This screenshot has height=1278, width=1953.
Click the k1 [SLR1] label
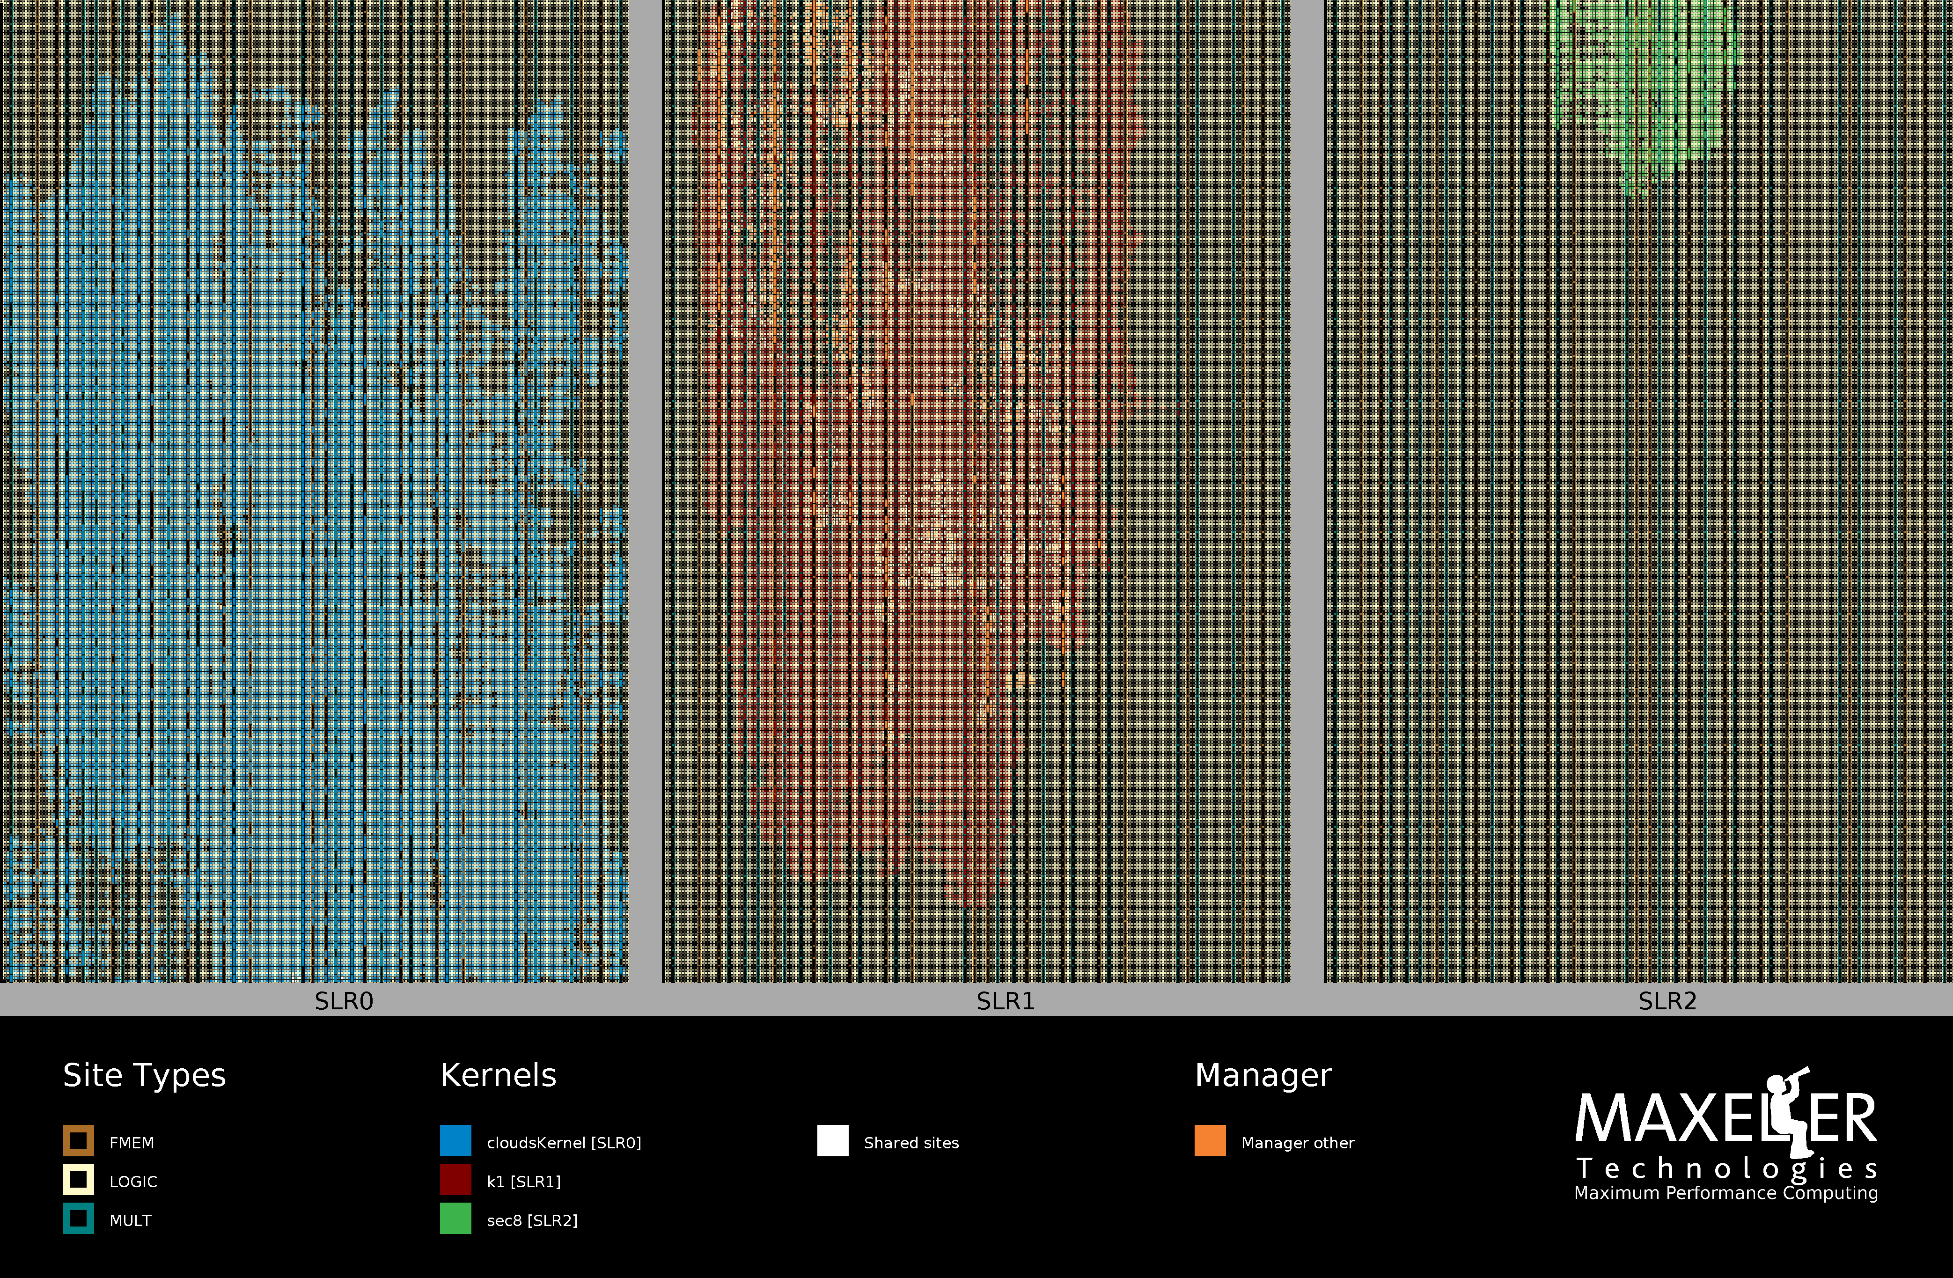(523, 1181)
